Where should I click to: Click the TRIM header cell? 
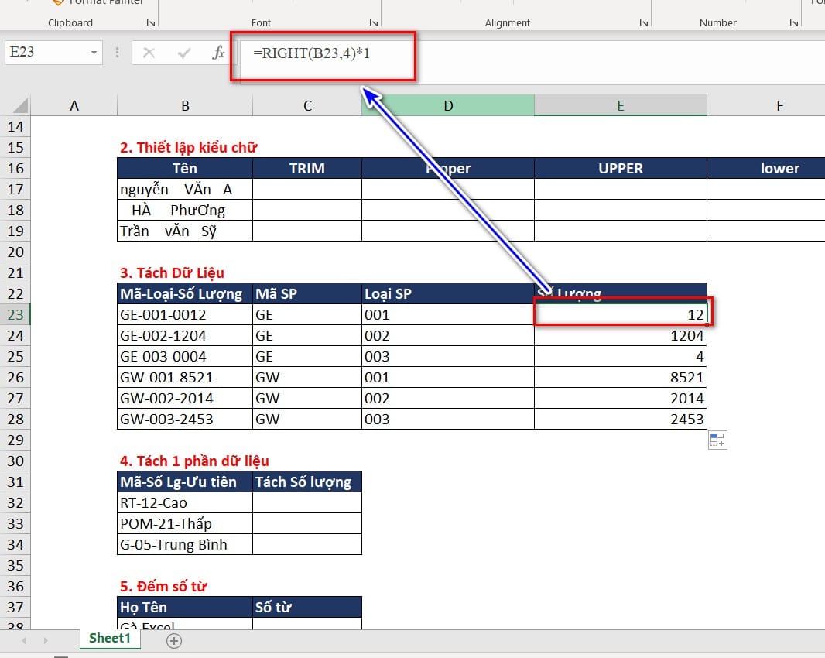click(307, 169)
